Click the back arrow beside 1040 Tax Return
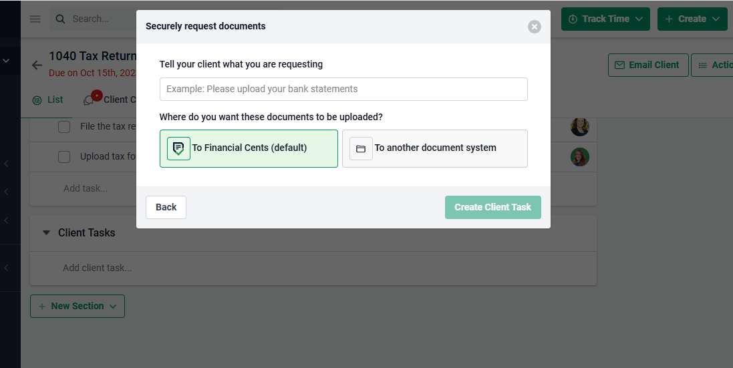Screen dimensions: 733x368 [x=37, y=65]
